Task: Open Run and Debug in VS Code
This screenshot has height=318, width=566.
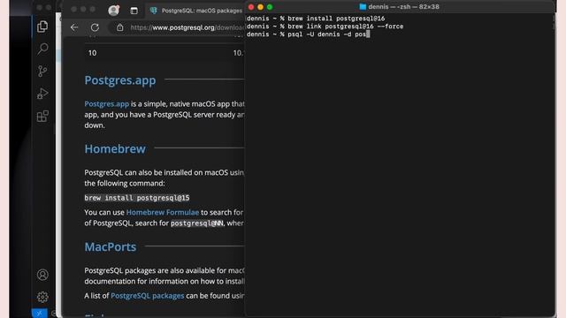Action: click(x=42, y=94)
